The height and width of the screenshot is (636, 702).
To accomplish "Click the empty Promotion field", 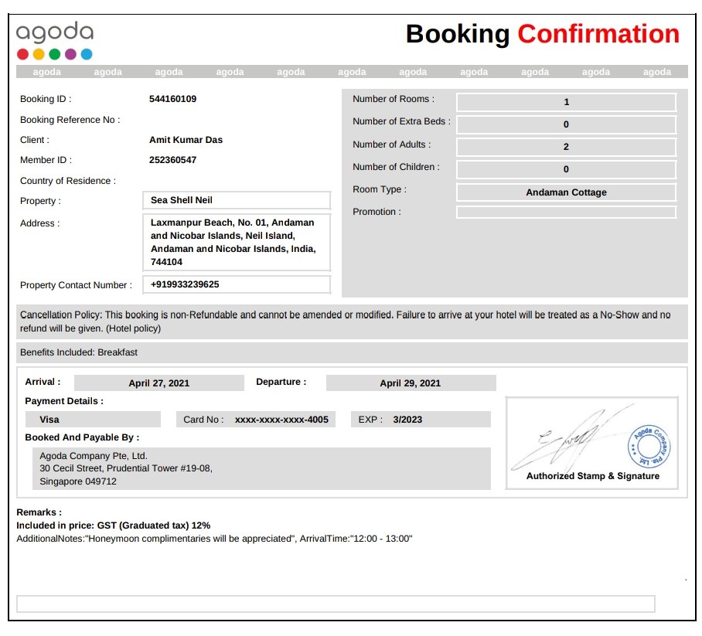I will [566, 212].
